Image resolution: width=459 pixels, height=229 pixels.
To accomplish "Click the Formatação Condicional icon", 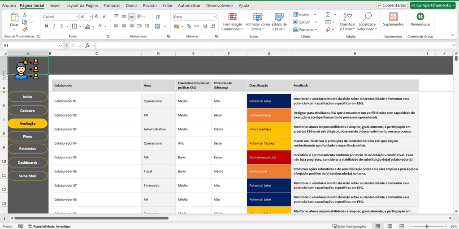I will (233, 17).
